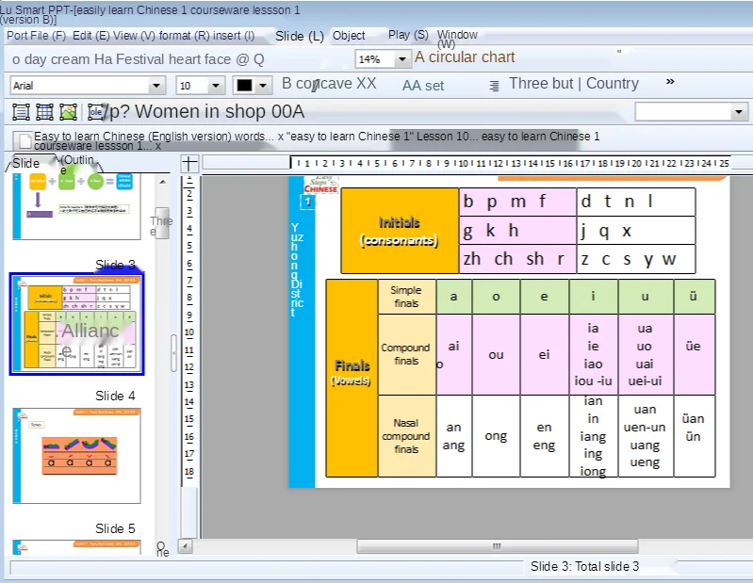The image size is (753, 583).
Task: Click the panel splitter handle beside thumbnails
Action: pos(173,352)
